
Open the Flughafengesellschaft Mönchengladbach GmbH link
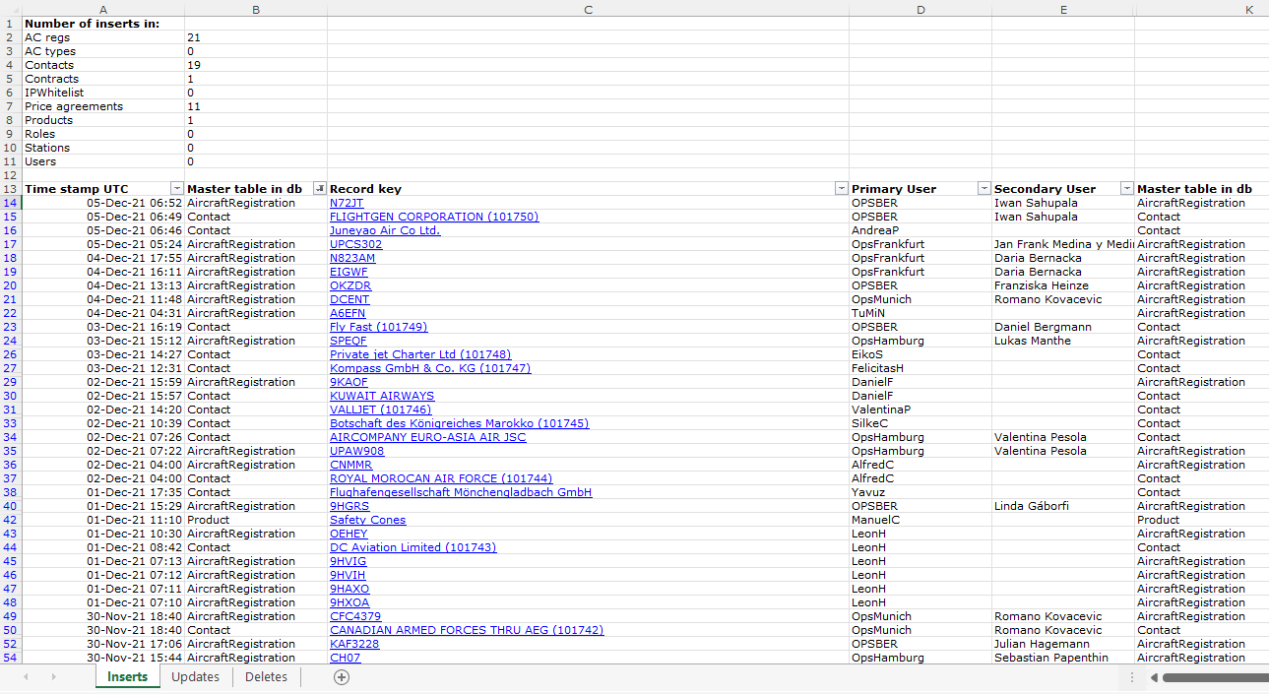click(461, 492)
